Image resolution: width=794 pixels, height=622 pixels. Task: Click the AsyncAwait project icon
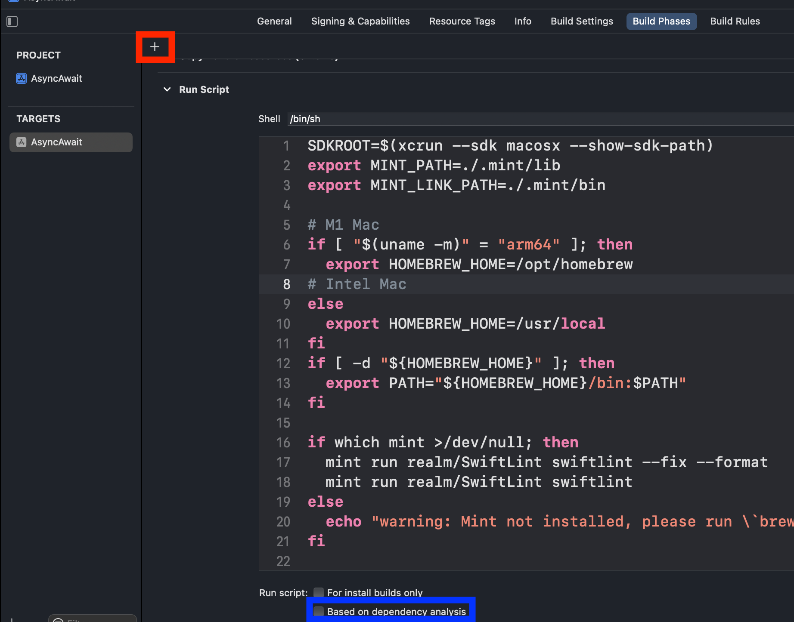coord(22,78)
